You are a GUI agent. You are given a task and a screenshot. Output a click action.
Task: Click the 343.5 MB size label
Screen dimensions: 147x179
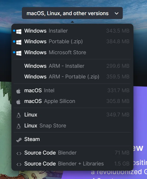[118, 31]
